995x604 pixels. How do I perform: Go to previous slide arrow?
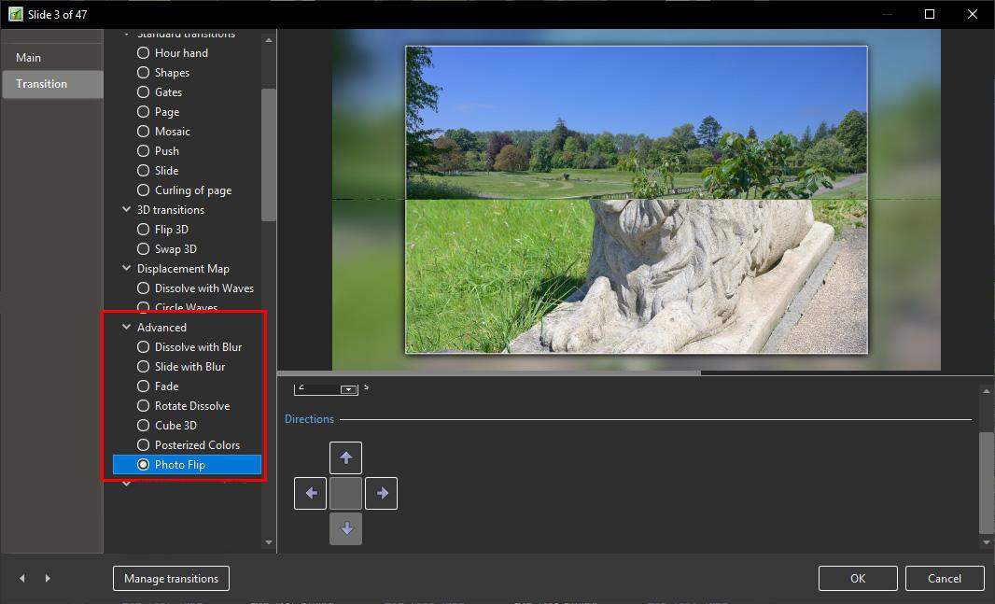coord(23,579)
